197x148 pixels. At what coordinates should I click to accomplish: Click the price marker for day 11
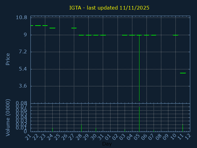(183, 73)
